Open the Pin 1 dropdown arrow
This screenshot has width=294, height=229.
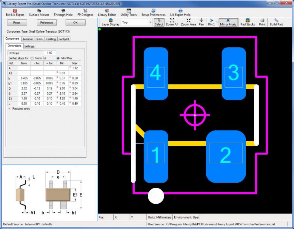[217, 23]
